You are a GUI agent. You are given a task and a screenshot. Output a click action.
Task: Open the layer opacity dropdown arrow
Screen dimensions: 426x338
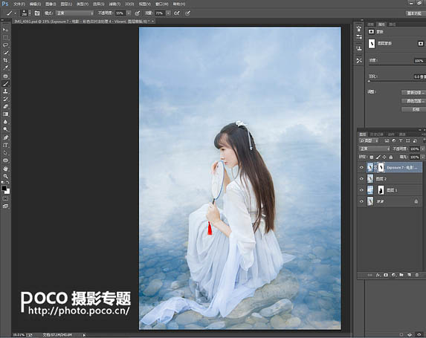tap(422, 149)
